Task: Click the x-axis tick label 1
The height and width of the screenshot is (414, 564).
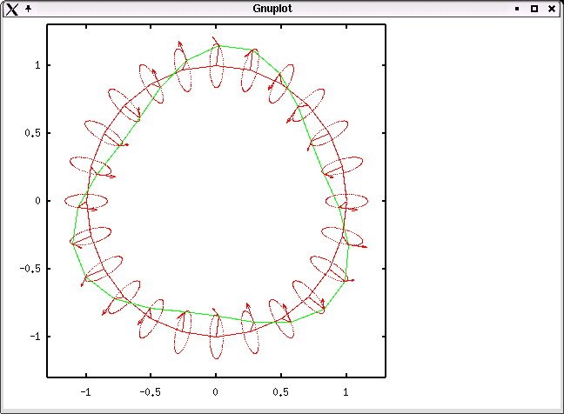Action: coord(346,391)
